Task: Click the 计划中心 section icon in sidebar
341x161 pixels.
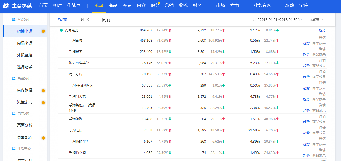Action: click(x=14, y=148)
